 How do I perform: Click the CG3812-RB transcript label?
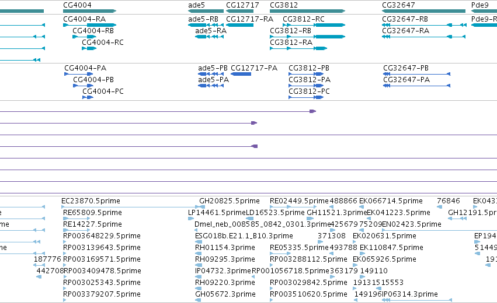290,31
